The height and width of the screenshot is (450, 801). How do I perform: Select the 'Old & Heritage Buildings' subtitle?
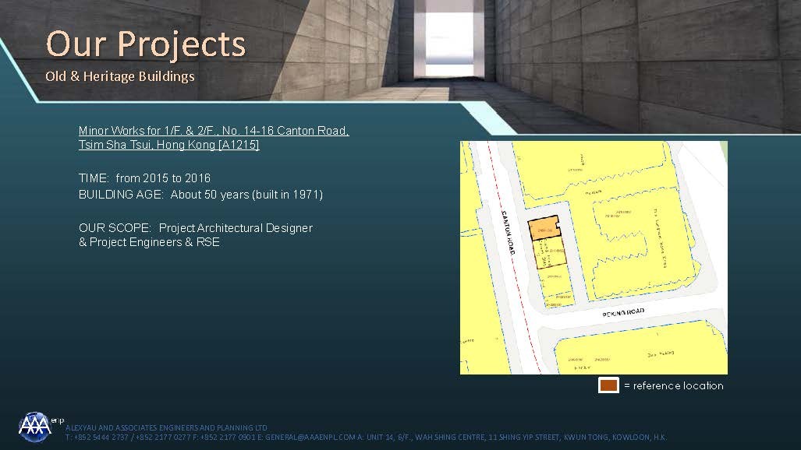coord(120,76)
